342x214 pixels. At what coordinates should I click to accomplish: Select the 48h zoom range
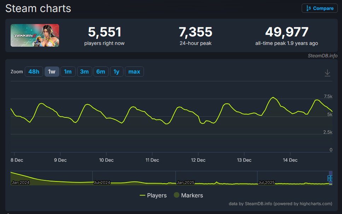34,71
